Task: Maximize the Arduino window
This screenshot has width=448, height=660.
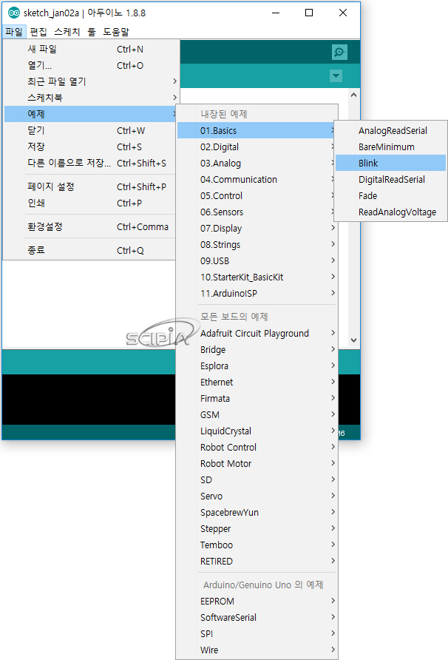Action: (309, 13)
